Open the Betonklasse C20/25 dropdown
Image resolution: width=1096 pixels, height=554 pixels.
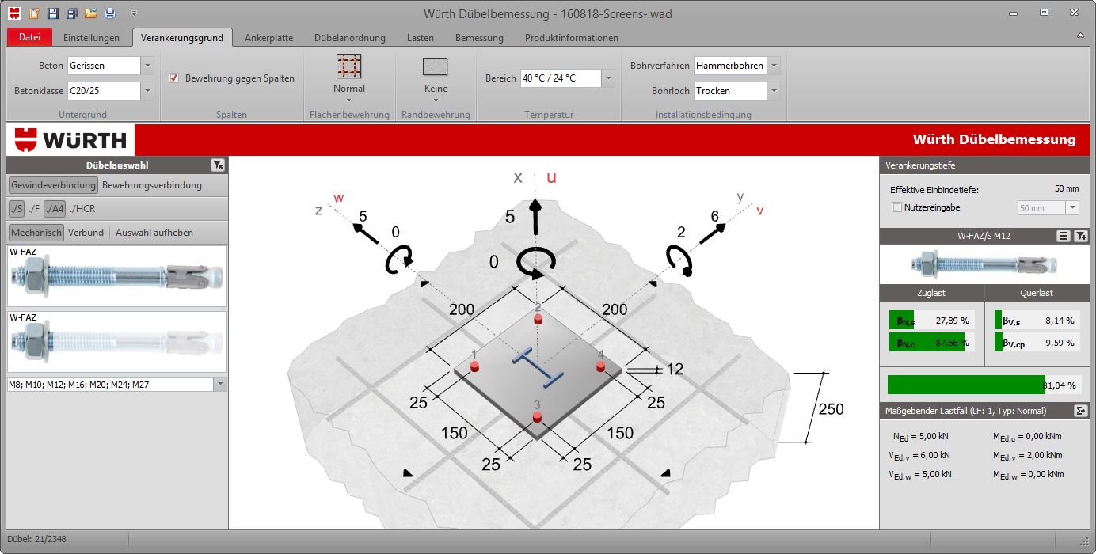click(x=110, y=91)
